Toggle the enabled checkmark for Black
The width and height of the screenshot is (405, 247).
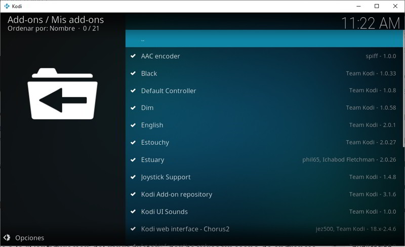click(133, 73)
